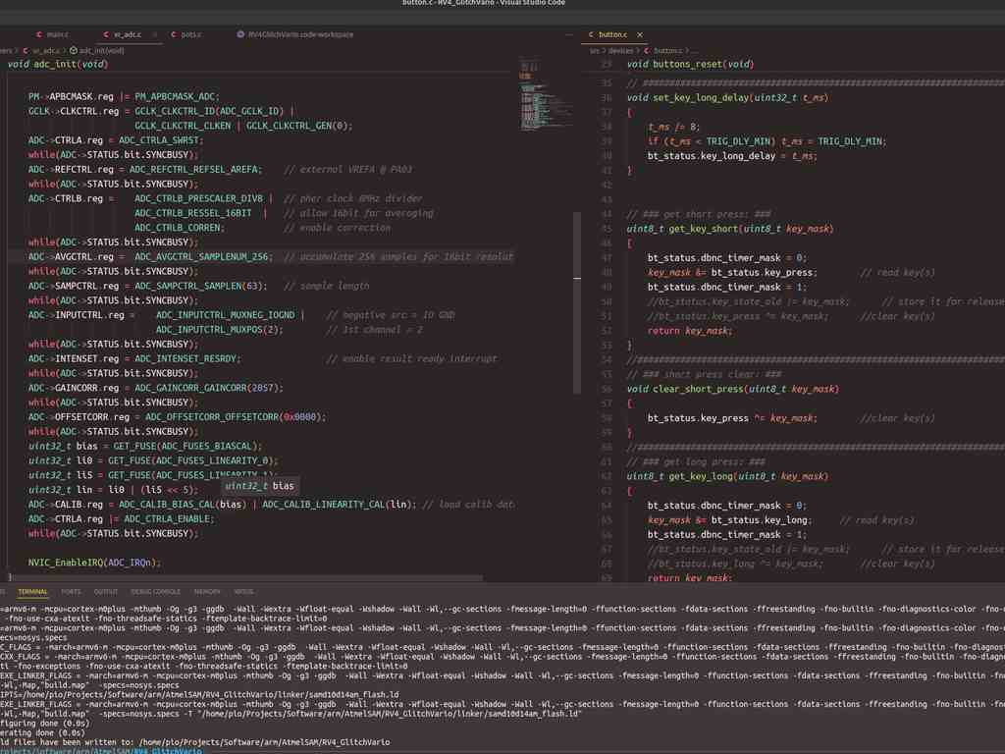Click the sticky header 'void buttons_reset(void)'
Viewport: 1005px width, 754px height.
coord(690,64)
